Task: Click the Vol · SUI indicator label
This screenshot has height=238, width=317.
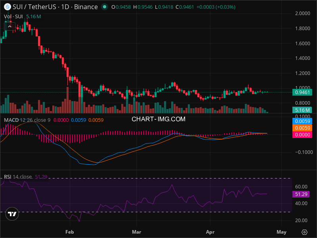Action: (13, 17)
